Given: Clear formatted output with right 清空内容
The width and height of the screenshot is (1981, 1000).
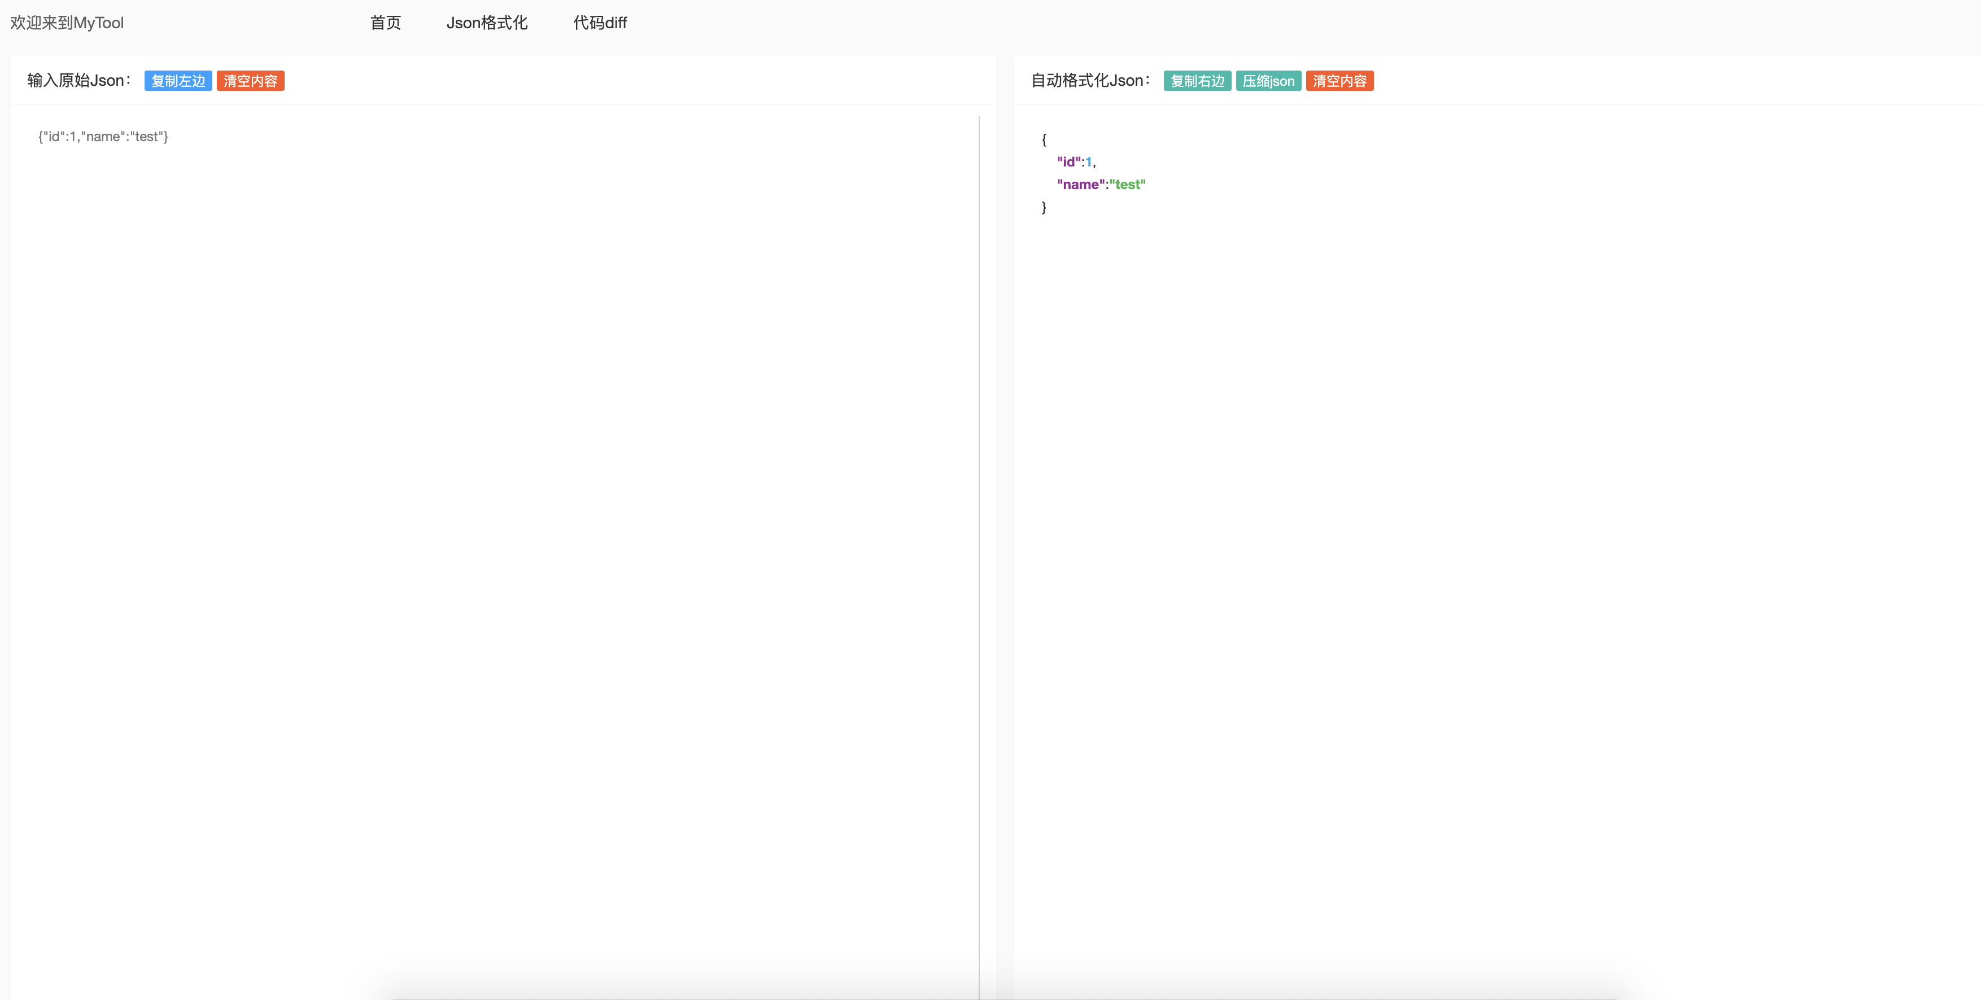Looking at the screenshot, I should [x=1339, y=81].
